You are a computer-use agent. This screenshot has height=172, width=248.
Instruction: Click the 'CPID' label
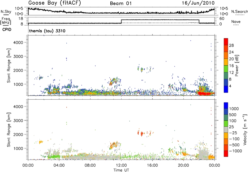coord(7,29)
